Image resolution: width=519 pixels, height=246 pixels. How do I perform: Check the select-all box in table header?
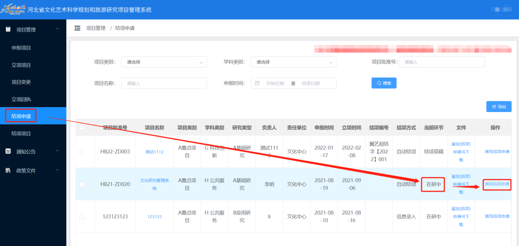[x=82, y=128]
